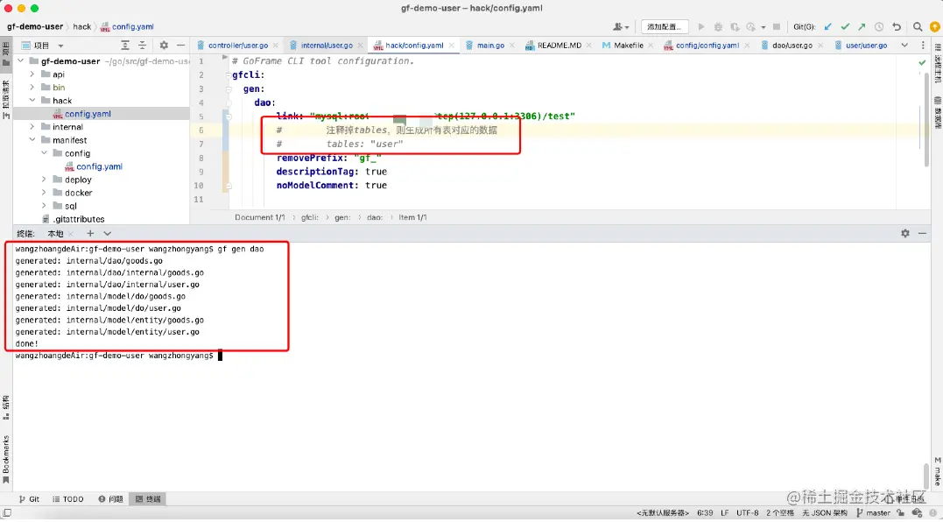Click the Run button in toolbar
943x522 pixels.
(x=701, y=26)
